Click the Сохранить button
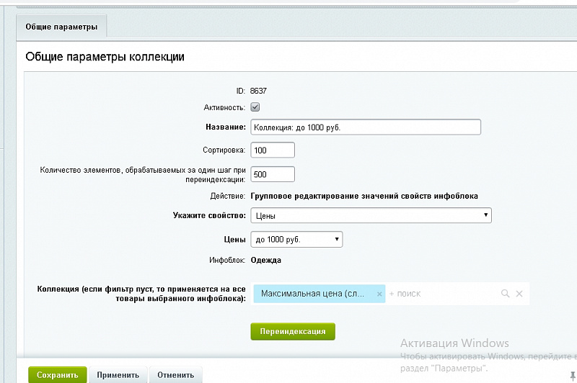 coord(58,375)
